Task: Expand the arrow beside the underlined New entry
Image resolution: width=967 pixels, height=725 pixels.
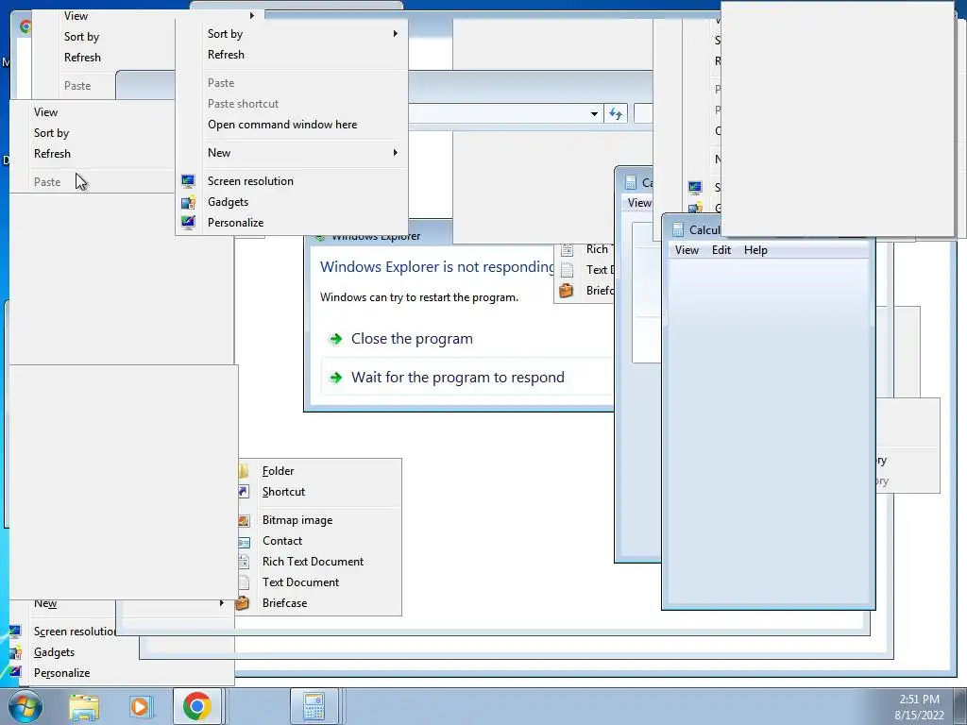Action: [x=221, y=603]
